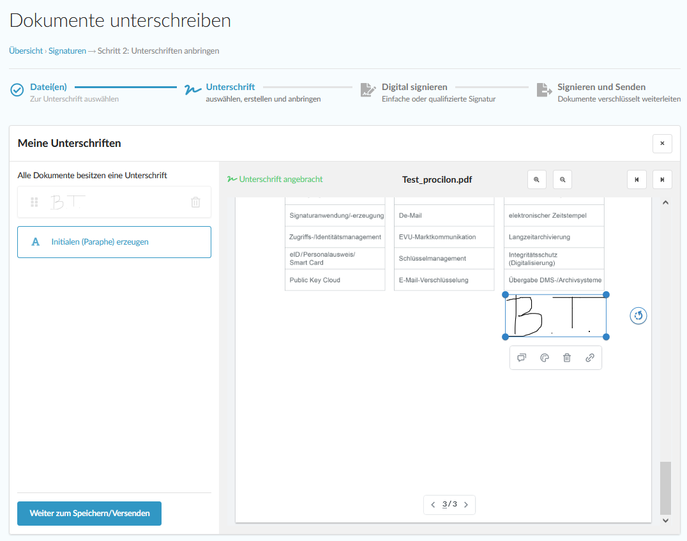Viewport: 687px width, 541px height.
Task: Delete the placed signature from the page
Action: click(567, 358)
